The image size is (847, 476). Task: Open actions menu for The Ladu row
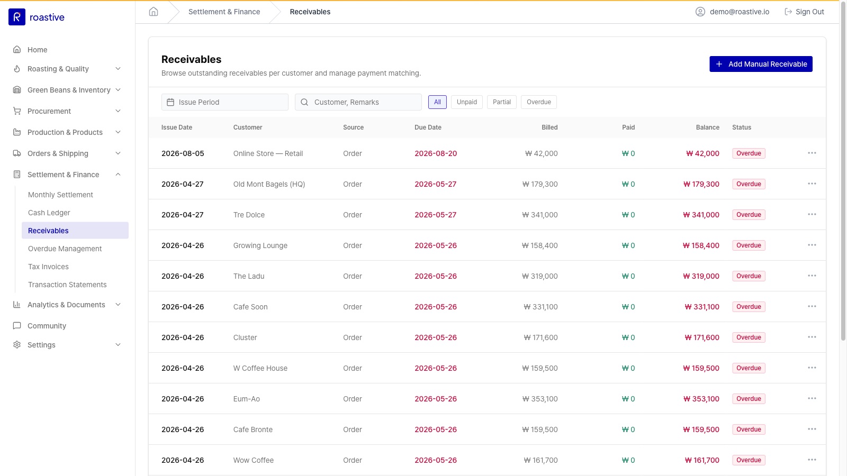point(812,276)
